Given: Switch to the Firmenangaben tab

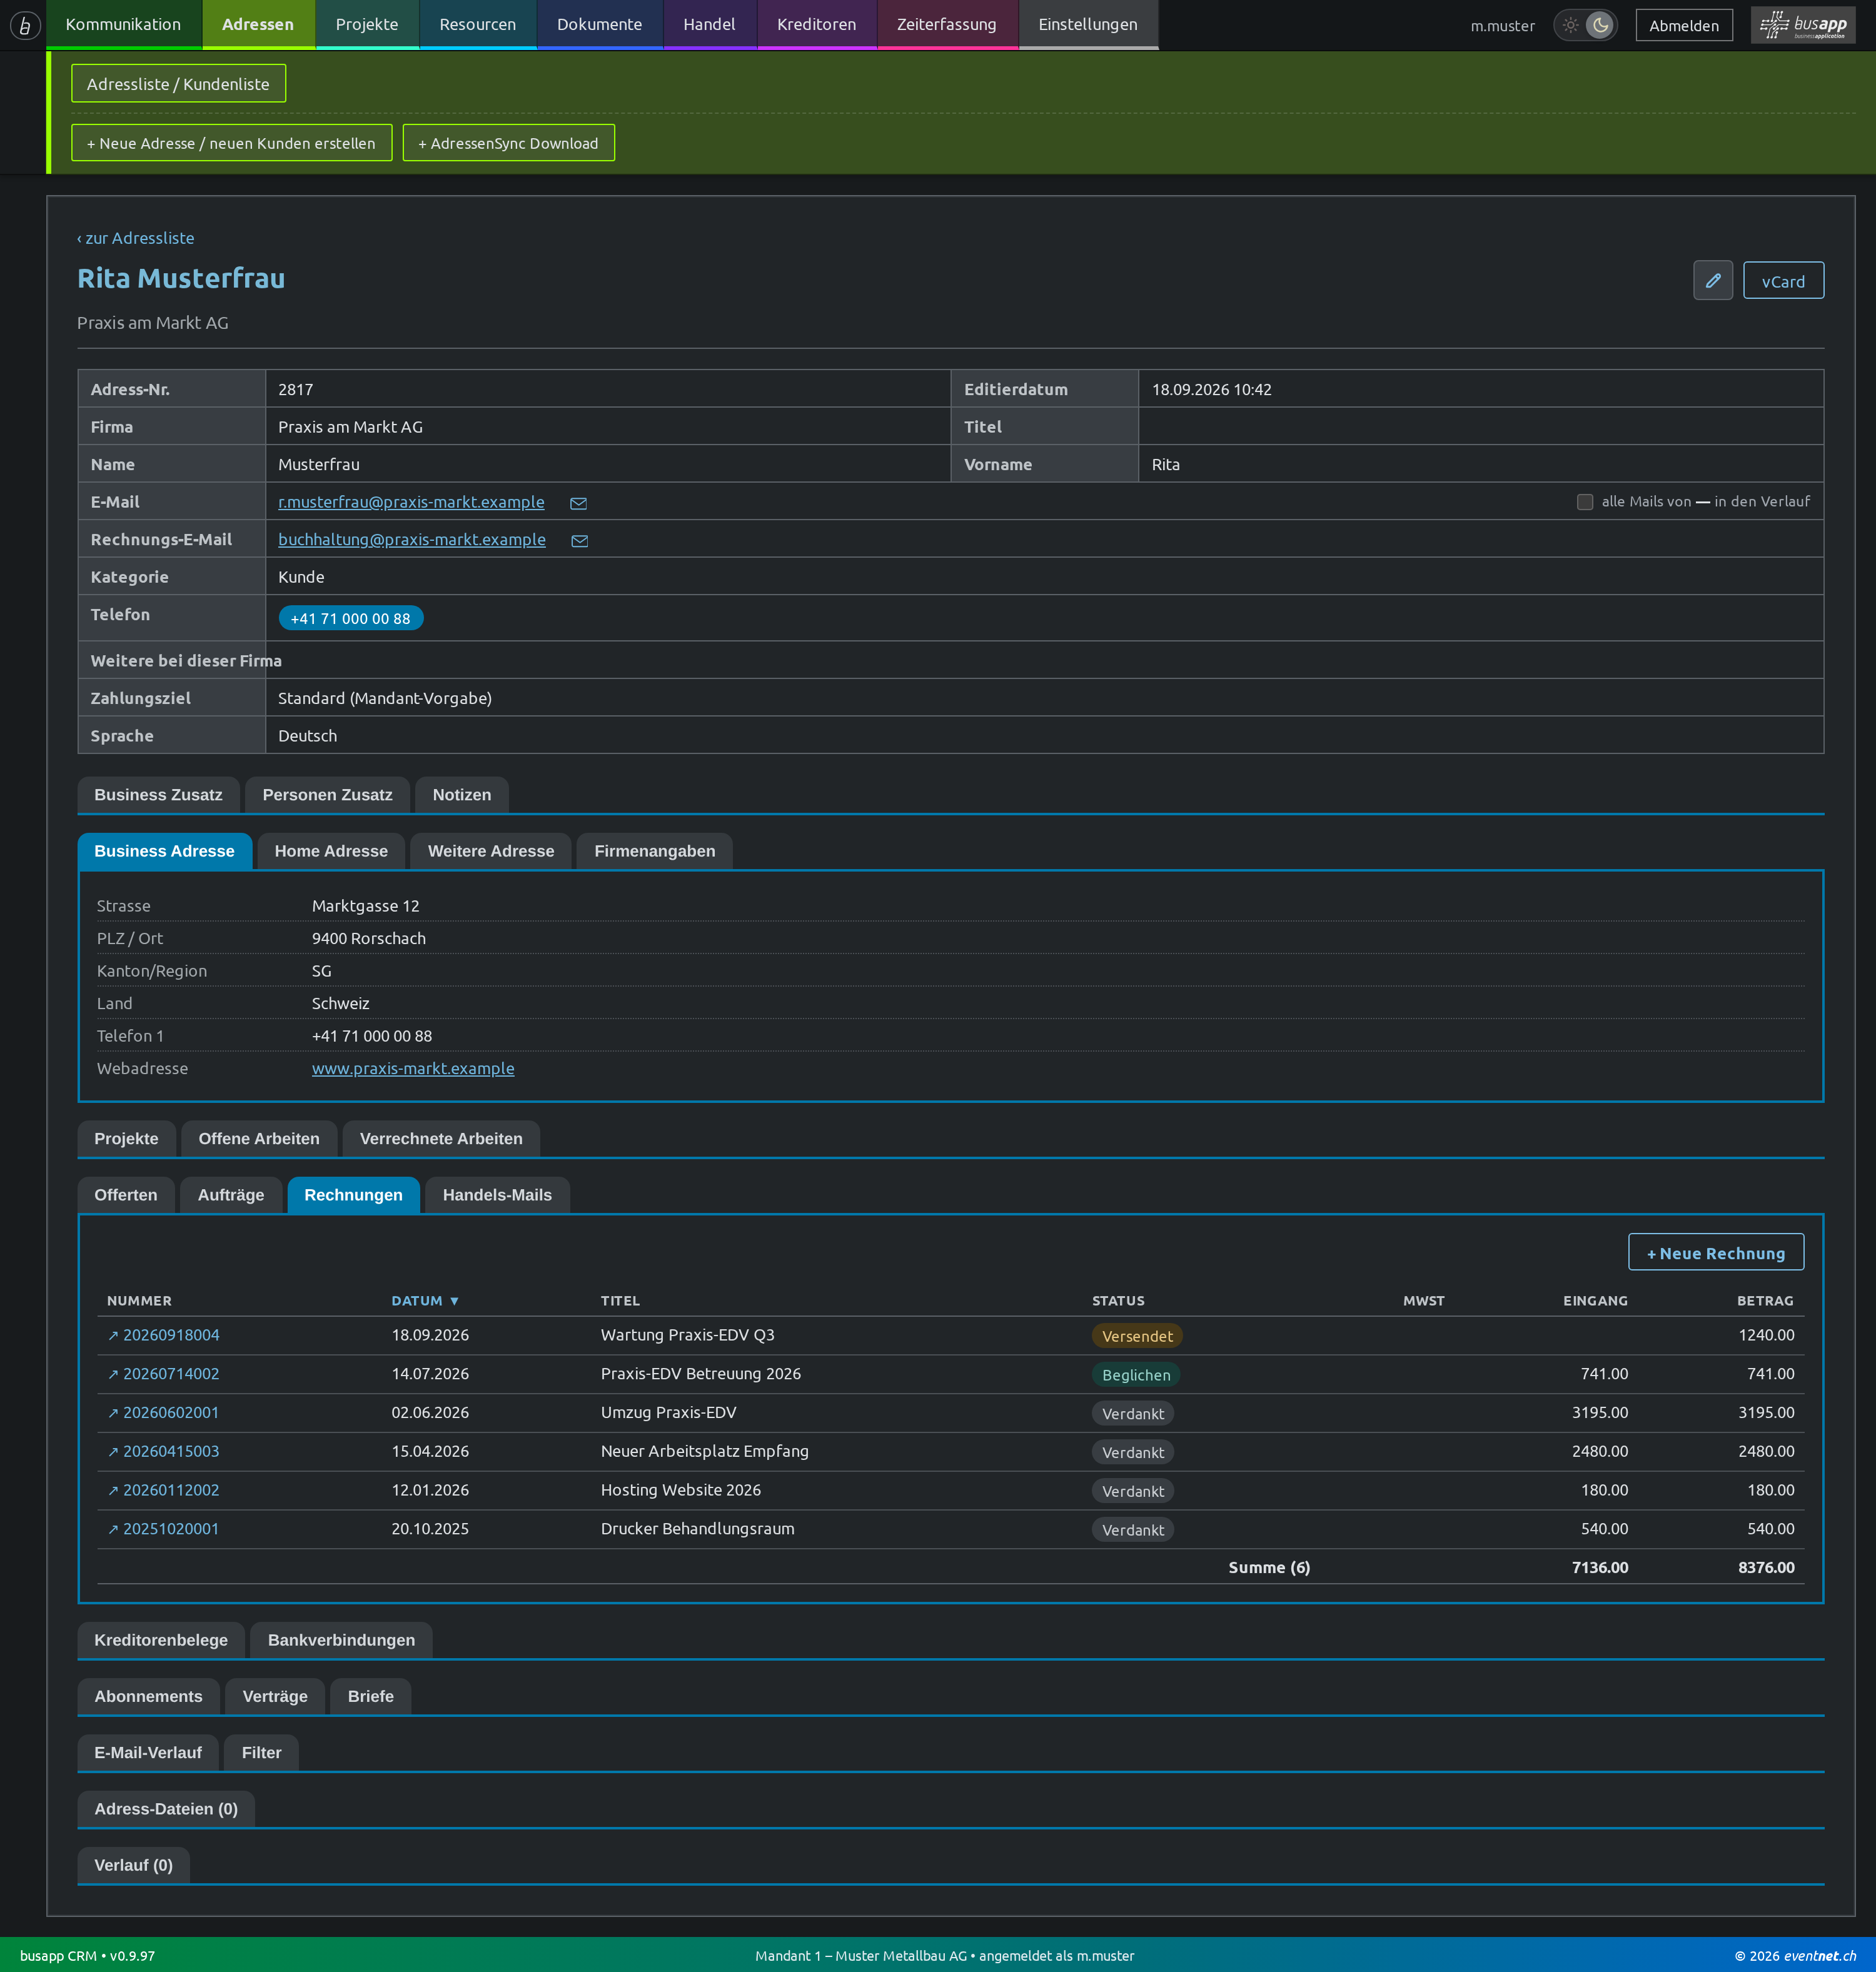Looking at the screenshot, I should click(x=654, y=851).
